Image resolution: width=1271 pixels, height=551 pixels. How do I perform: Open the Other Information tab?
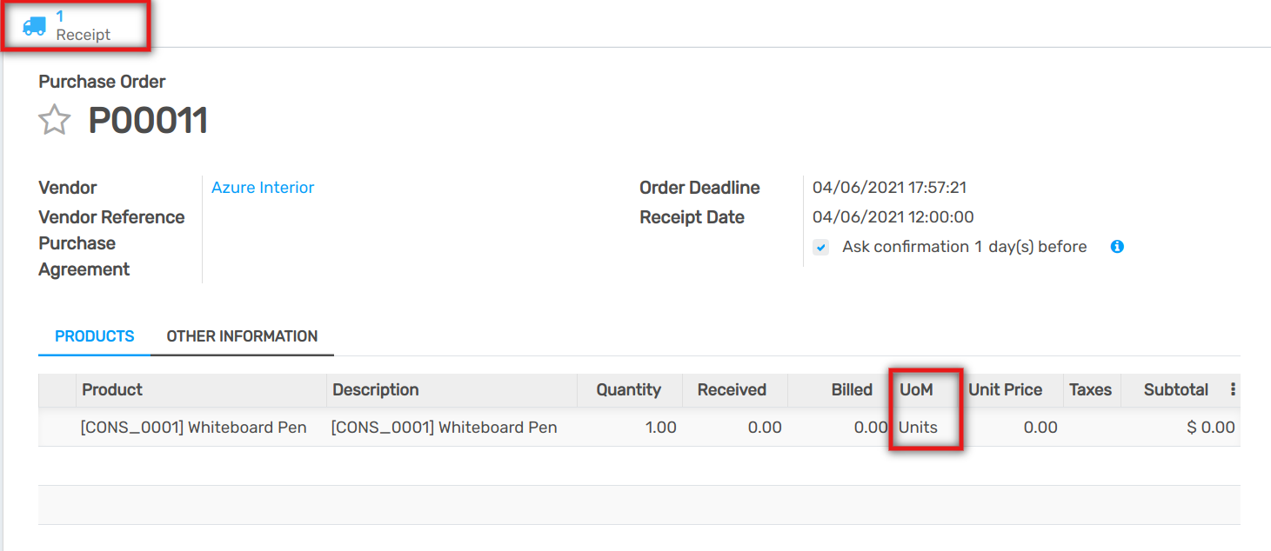coord(242,336)
